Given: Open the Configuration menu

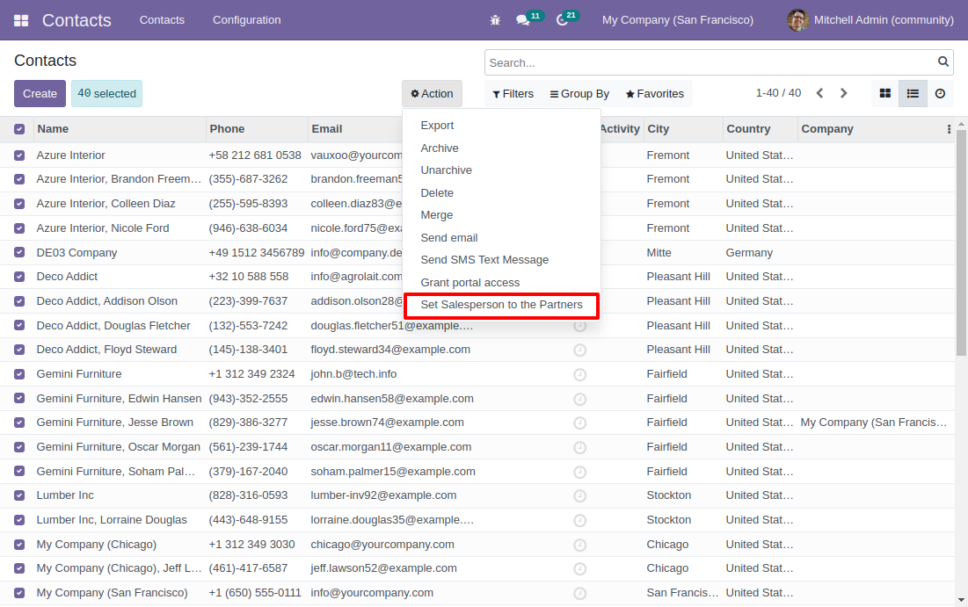Looking at the screenshot, I should (246, 20).
